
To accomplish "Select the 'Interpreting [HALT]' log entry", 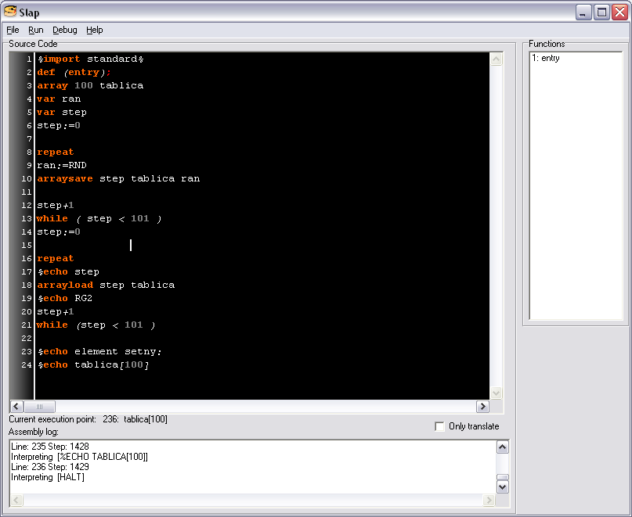I will pos(48,477).
